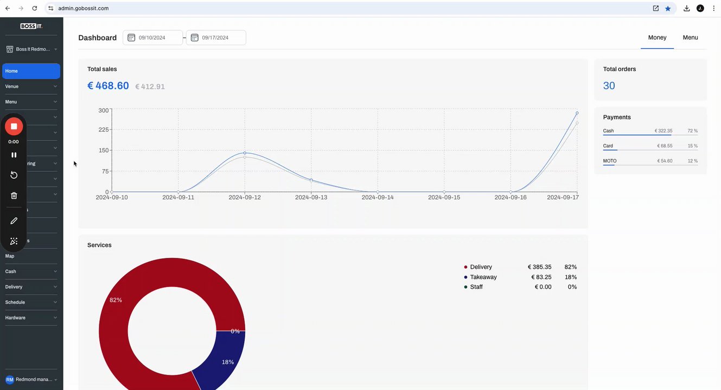
Task: Open Boss It Redmond venue dropdown
Action: 31,49
